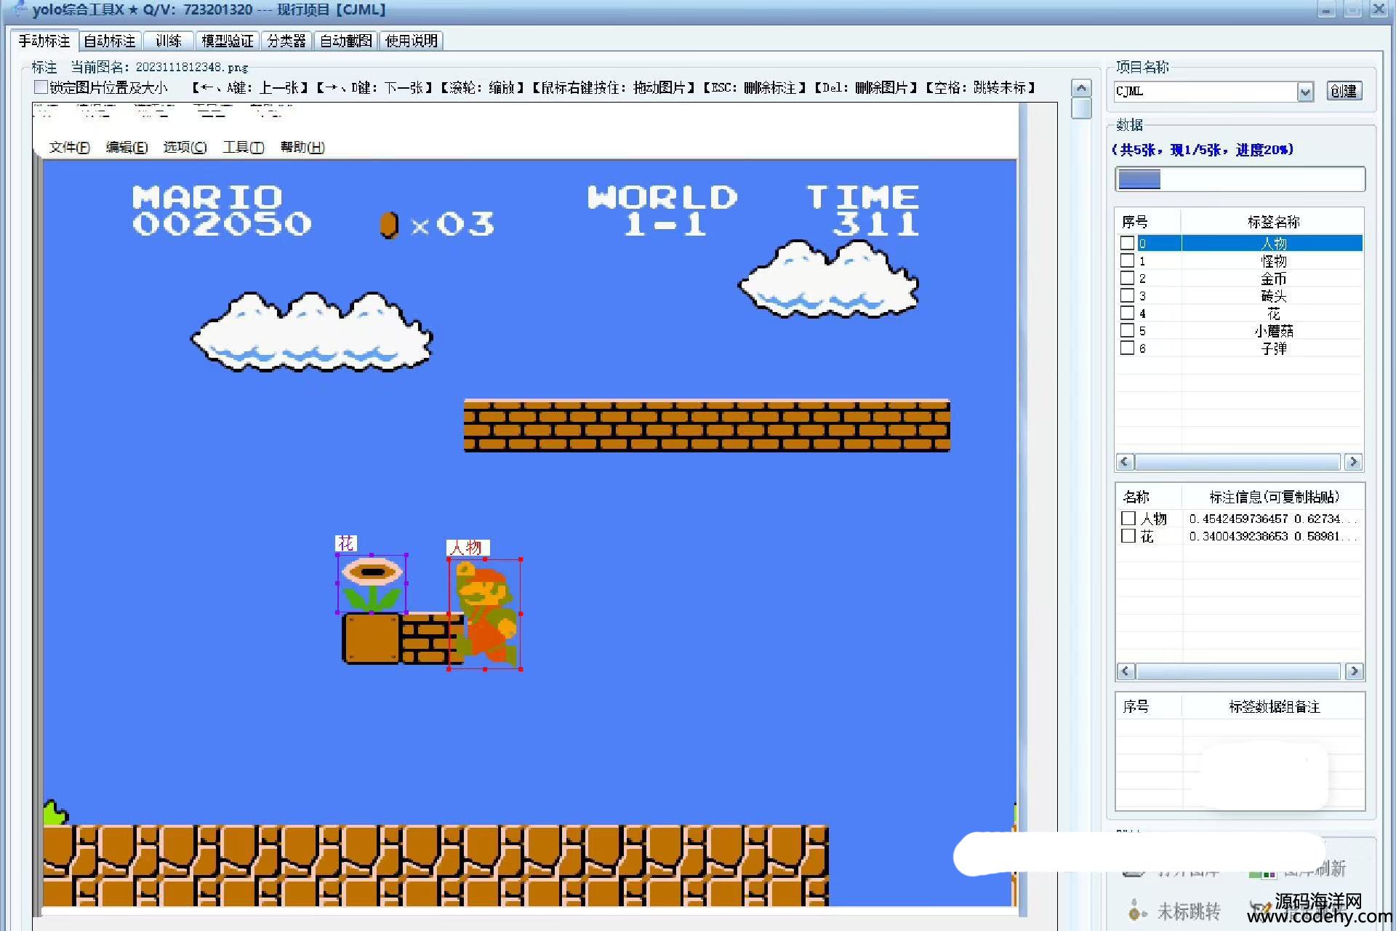Expand the project name dropdown arrow
The image size is (1396, 931).
1305,92
